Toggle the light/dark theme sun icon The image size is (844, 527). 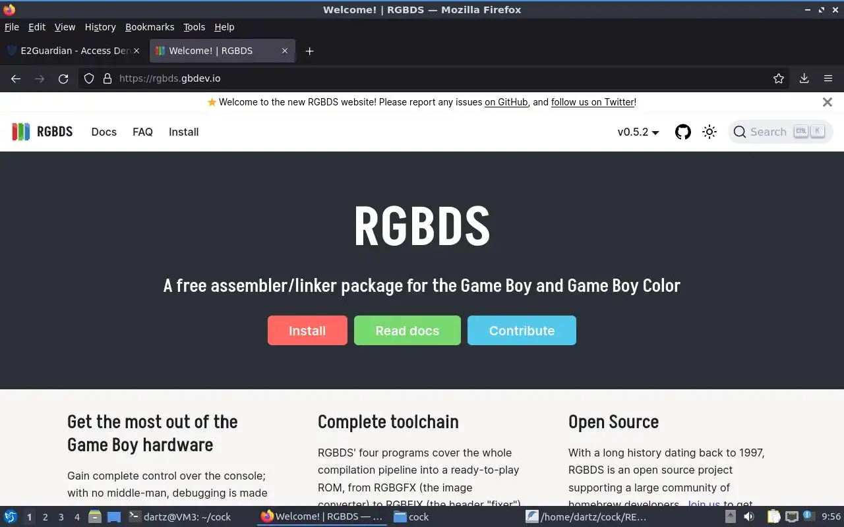(709, 132)
